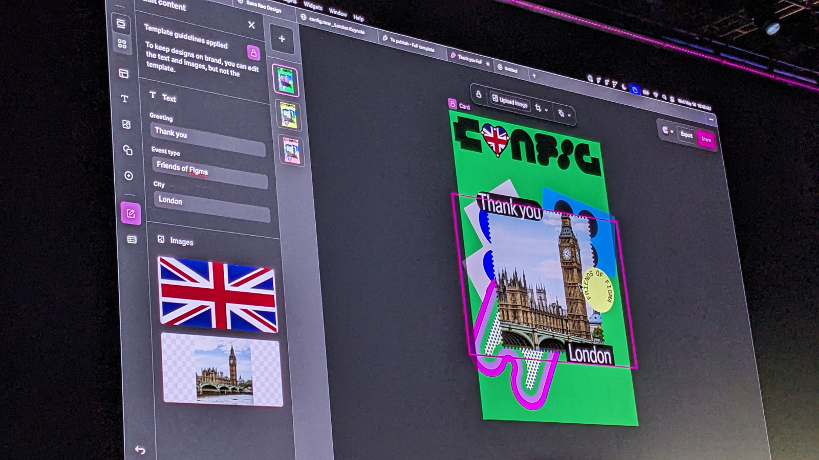Click the pink lock badge beside Card label
Viewport: 819px width, 460px height.
coord(452,104)
